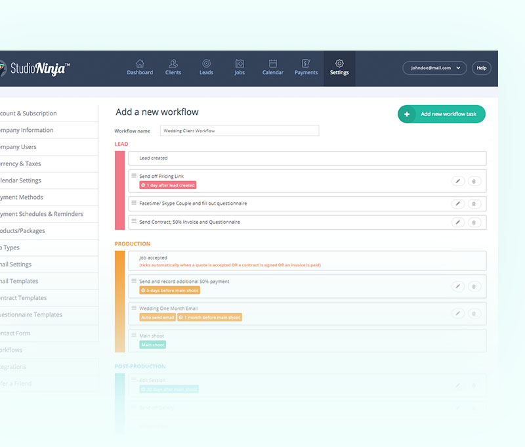
Task: Edit the additional 50% payment task
Action: point(457,286)
